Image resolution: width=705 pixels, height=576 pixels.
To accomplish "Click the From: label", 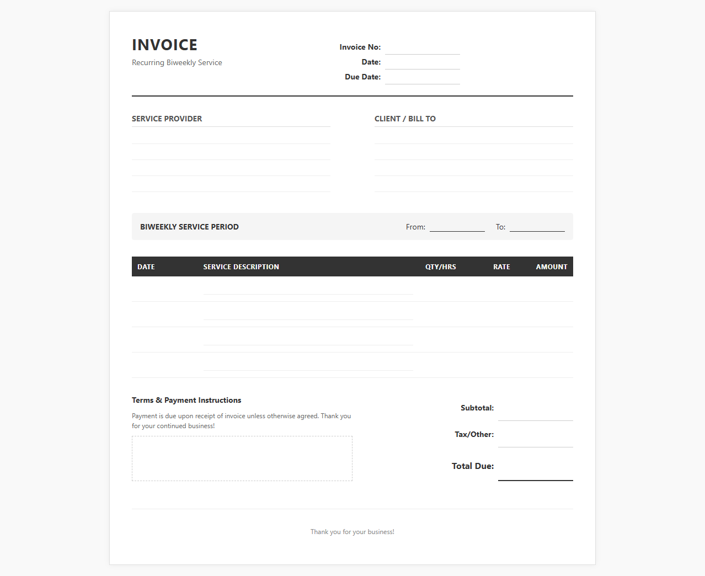I will [415, 227].
